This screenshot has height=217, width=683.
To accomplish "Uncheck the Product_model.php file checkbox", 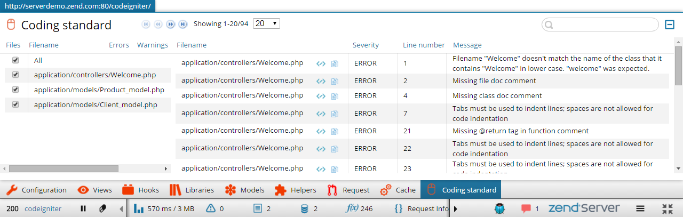I will pyautogui.click(x=15, y=90).
